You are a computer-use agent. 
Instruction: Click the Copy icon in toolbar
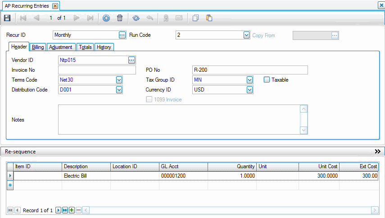(x=195, y=18)
